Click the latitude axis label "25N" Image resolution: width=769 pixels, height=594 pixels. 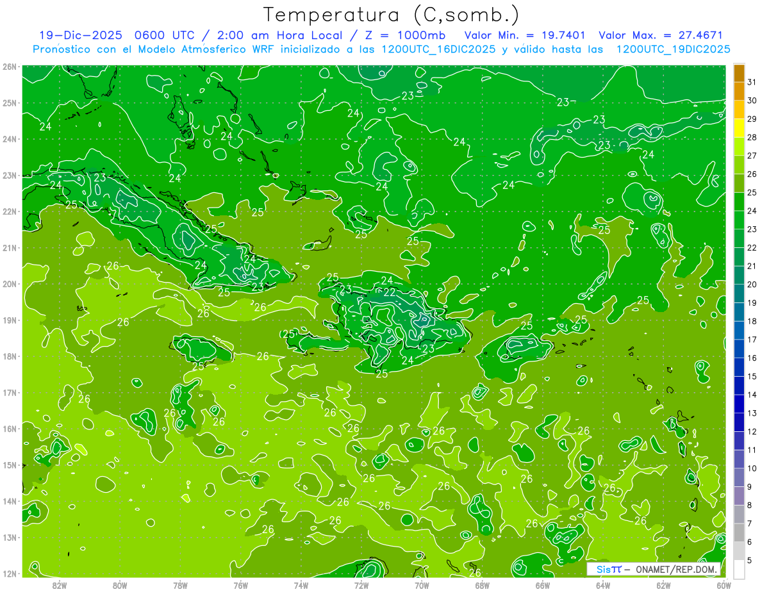(10, 103)
